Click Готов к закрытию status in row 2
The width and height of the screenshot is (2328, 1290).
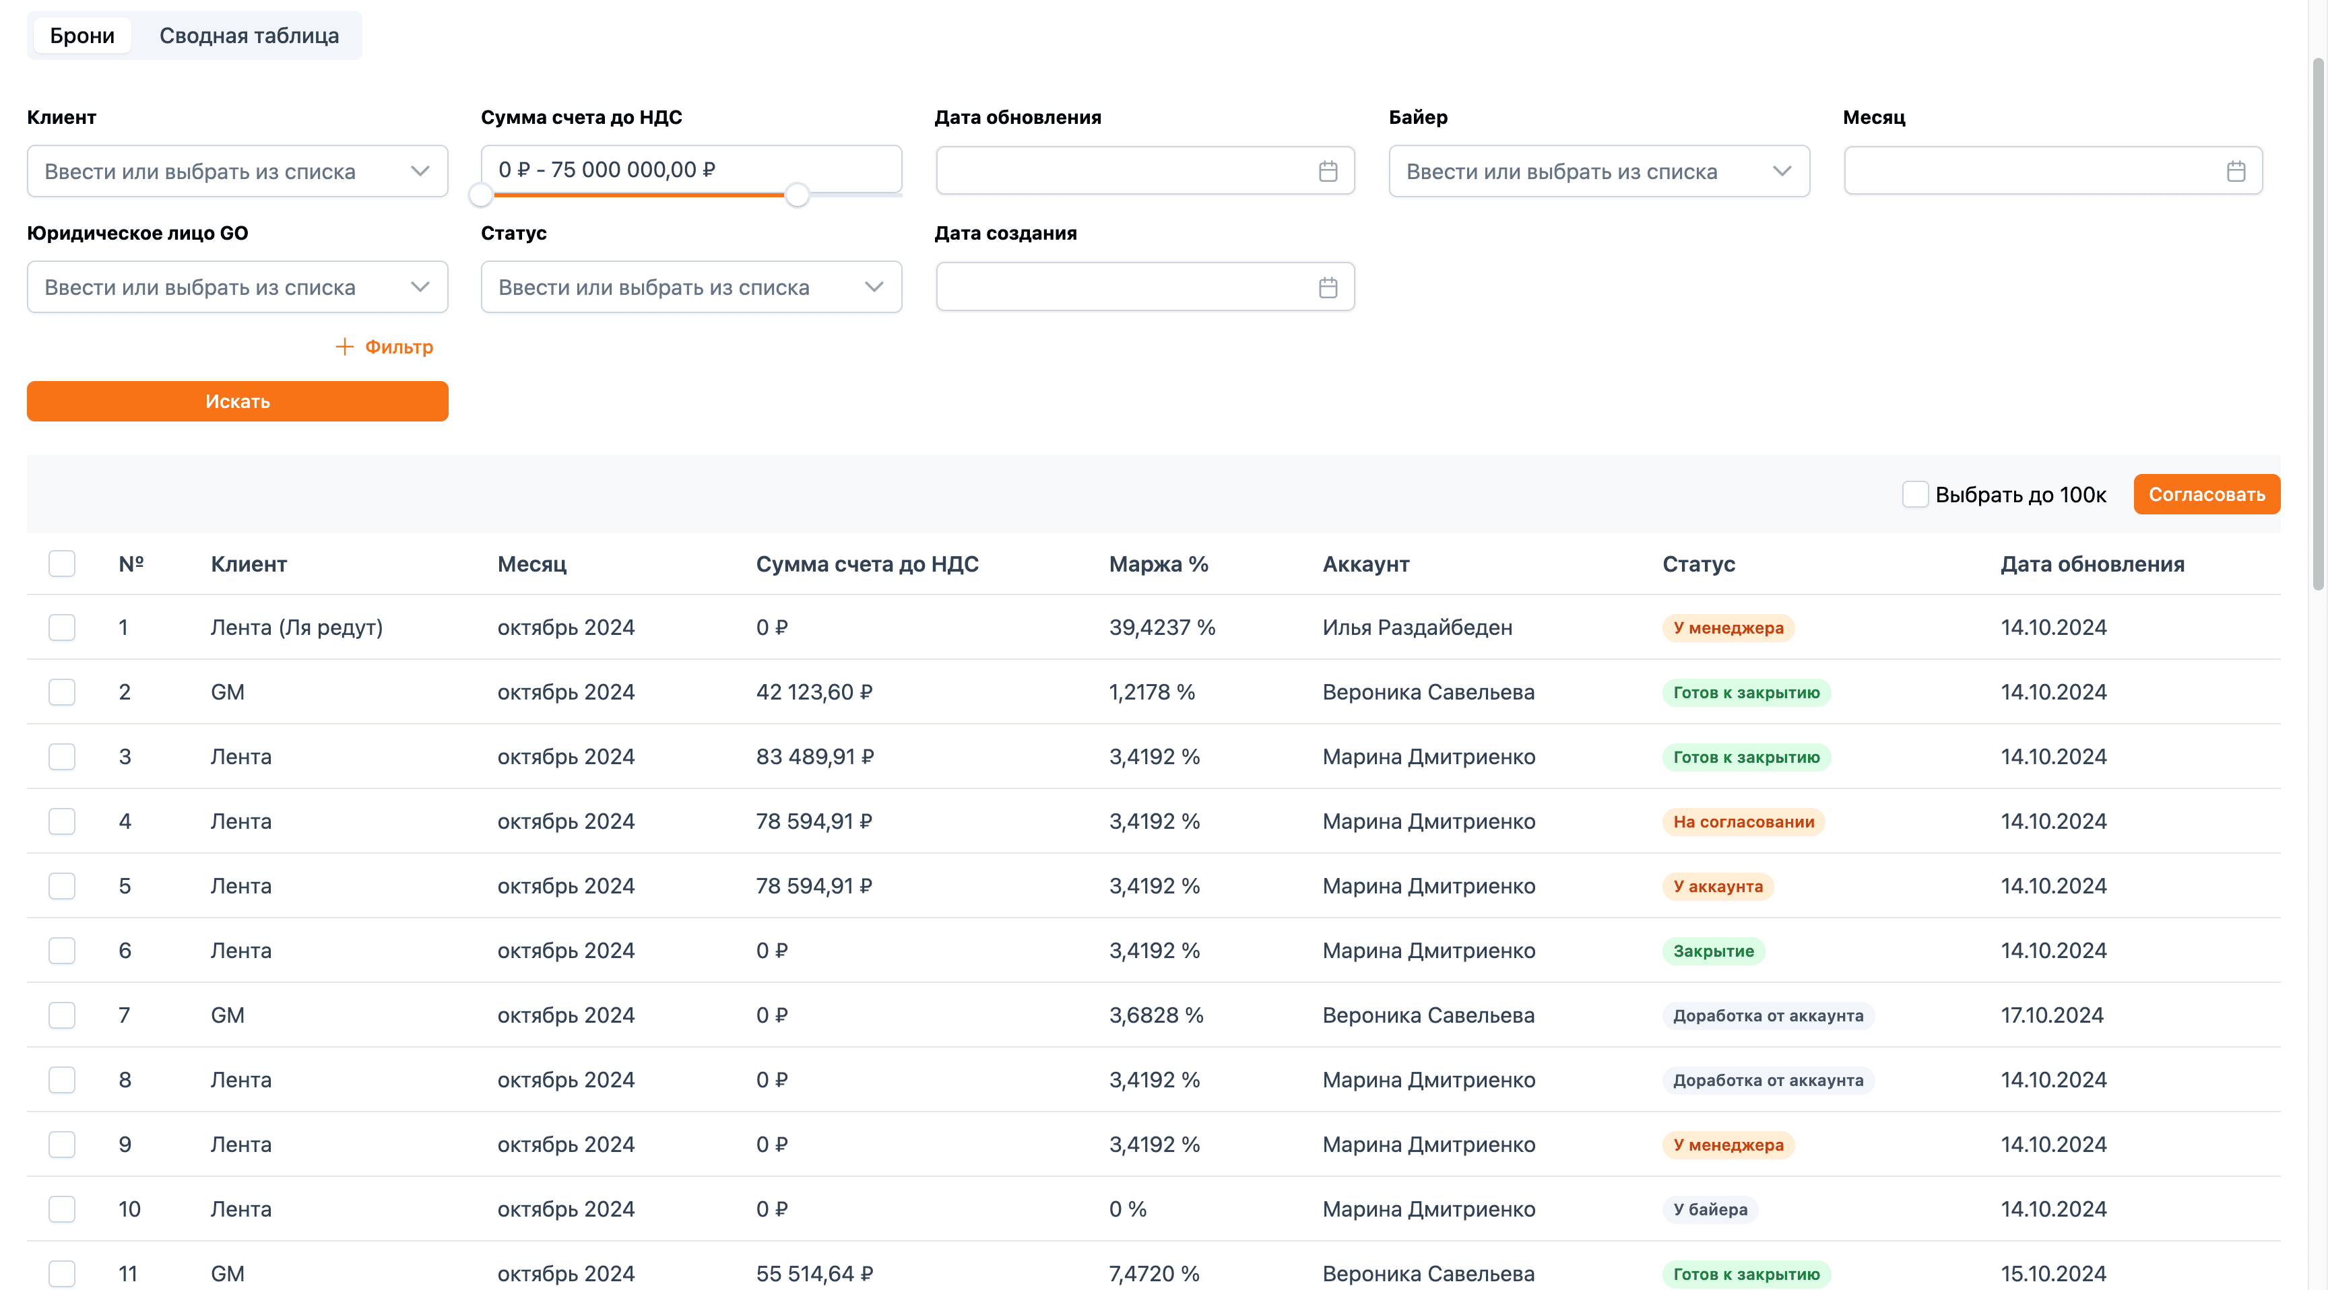coord(1746,693)
